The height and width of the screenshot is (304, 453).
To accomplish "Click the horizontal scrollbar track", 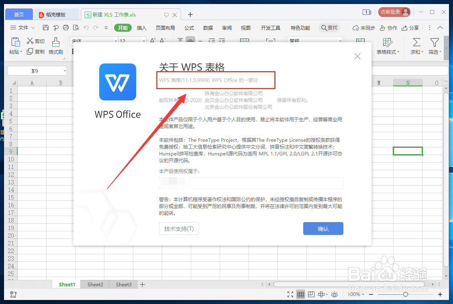I will pyautogui.click(x=349, y=284).
